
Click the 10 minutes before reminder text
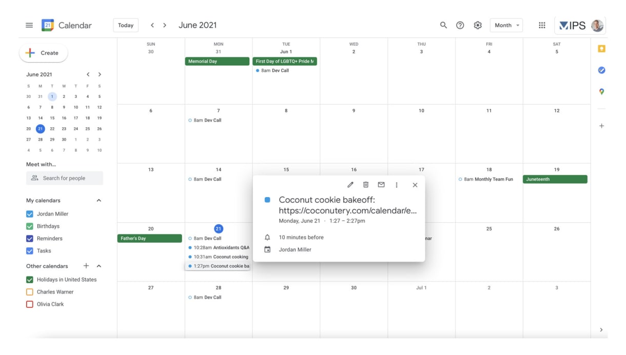pyautogui.click(x=301, y=238)
